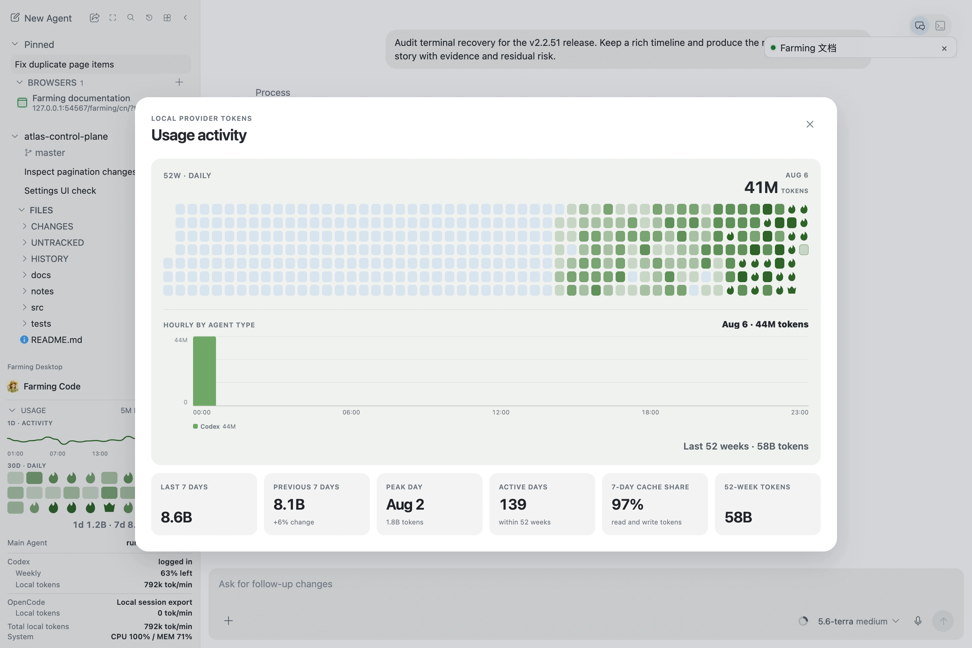972x648 pixels.
Task: Click the fullscreen frame icon in sidebar header
Action: (x=113, y=18)
